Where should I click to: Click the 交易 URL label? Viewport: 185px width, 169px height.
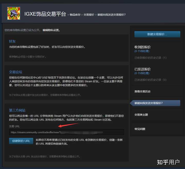(x=14, y=126)
